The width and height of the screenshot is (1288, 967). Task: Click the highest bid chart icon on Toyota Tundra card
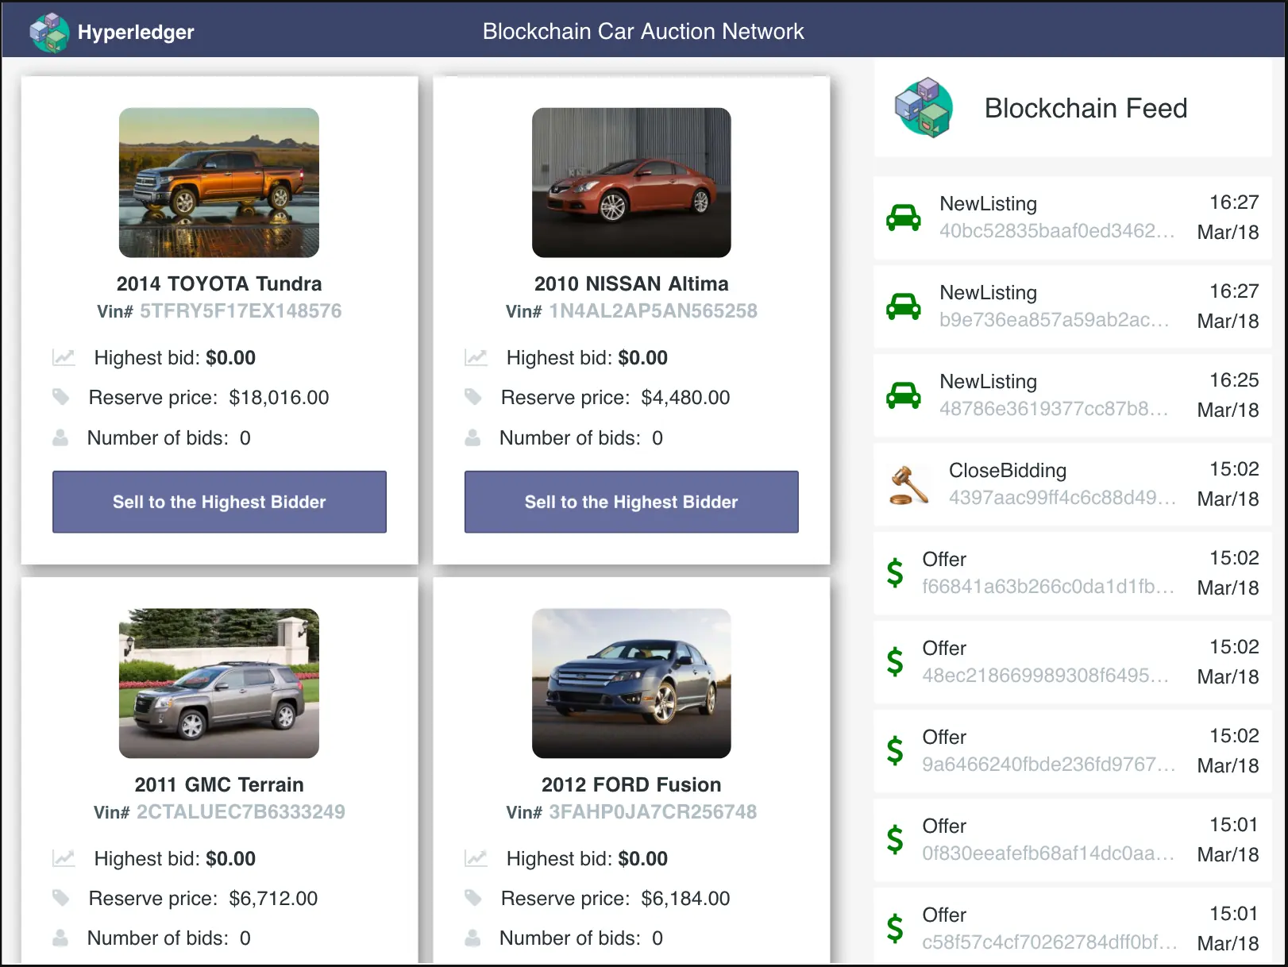pyautogui.click(x=64, y=357)
